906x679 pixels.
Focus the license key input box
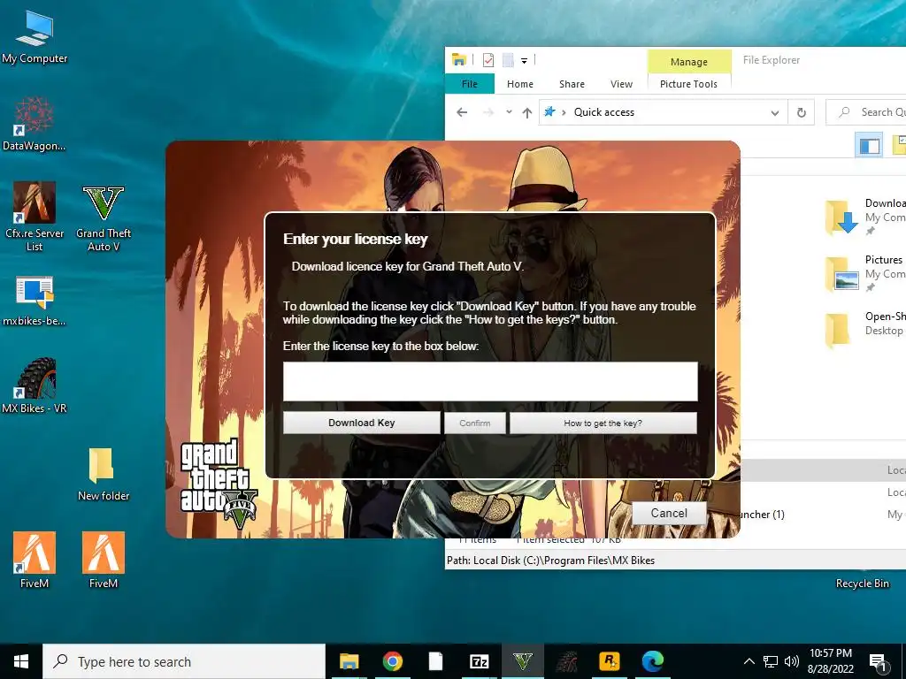click(490, 381)
